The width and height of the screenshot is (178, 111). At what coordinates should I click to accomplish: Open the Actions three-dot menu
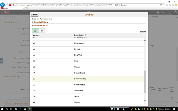pos(169,12)
